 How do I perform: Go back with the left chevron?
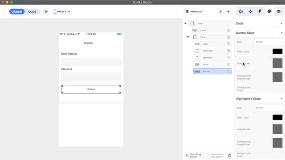coord(4,12)
